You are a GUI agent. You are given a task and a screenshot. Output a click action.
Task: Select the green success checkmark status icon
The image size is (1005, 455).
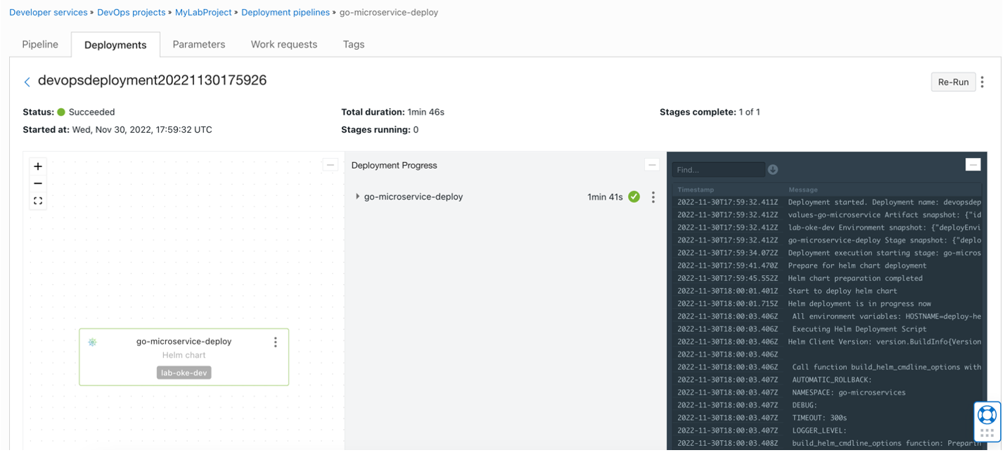tap(634, 197)
